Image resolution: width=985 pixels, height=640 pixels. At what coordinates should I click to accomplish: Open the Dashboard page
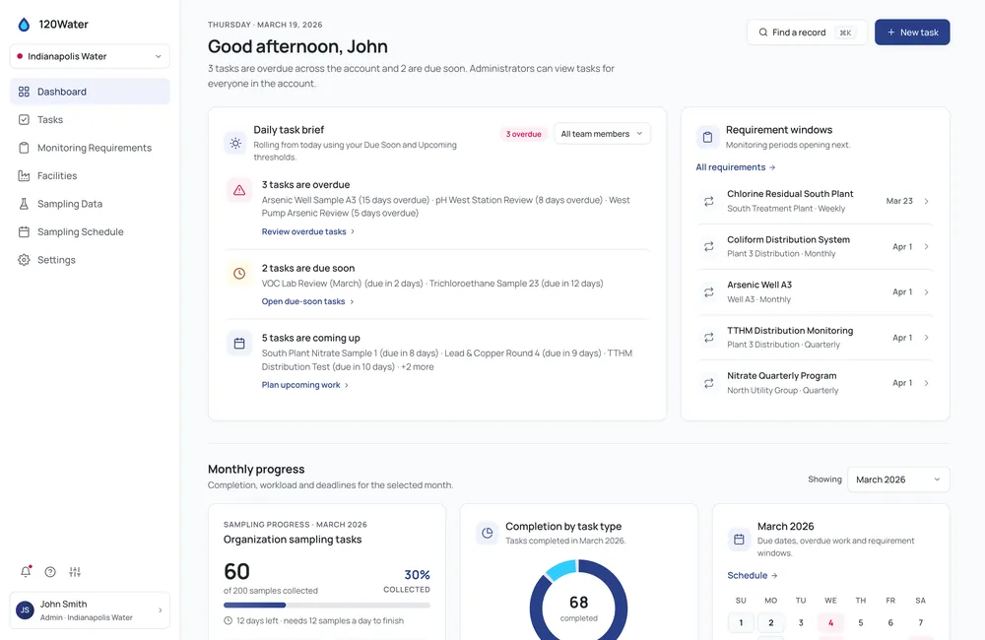tap(90, 92)
